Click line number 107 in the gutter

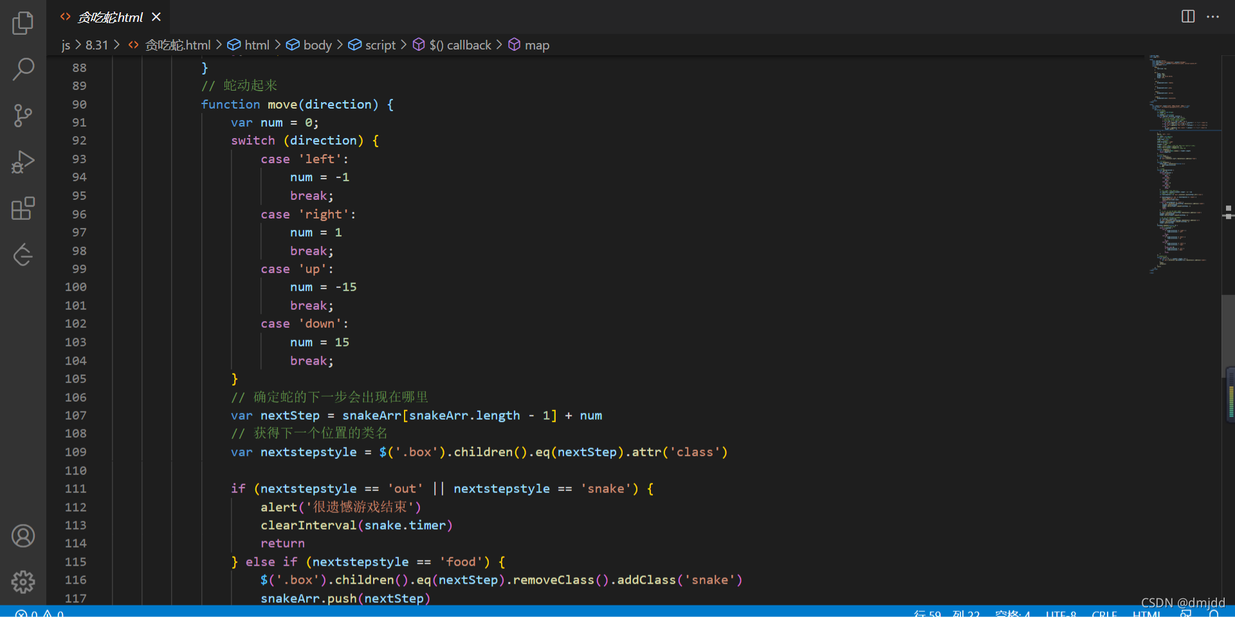[75, 415]
